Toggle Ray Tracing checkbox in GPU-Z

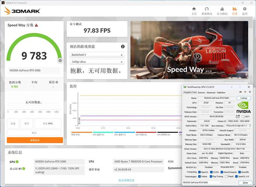click(211, 177)
